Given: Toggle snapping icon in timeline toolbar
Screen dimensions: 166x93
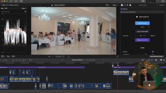Looking at the screenshot, I should [152, 60].
